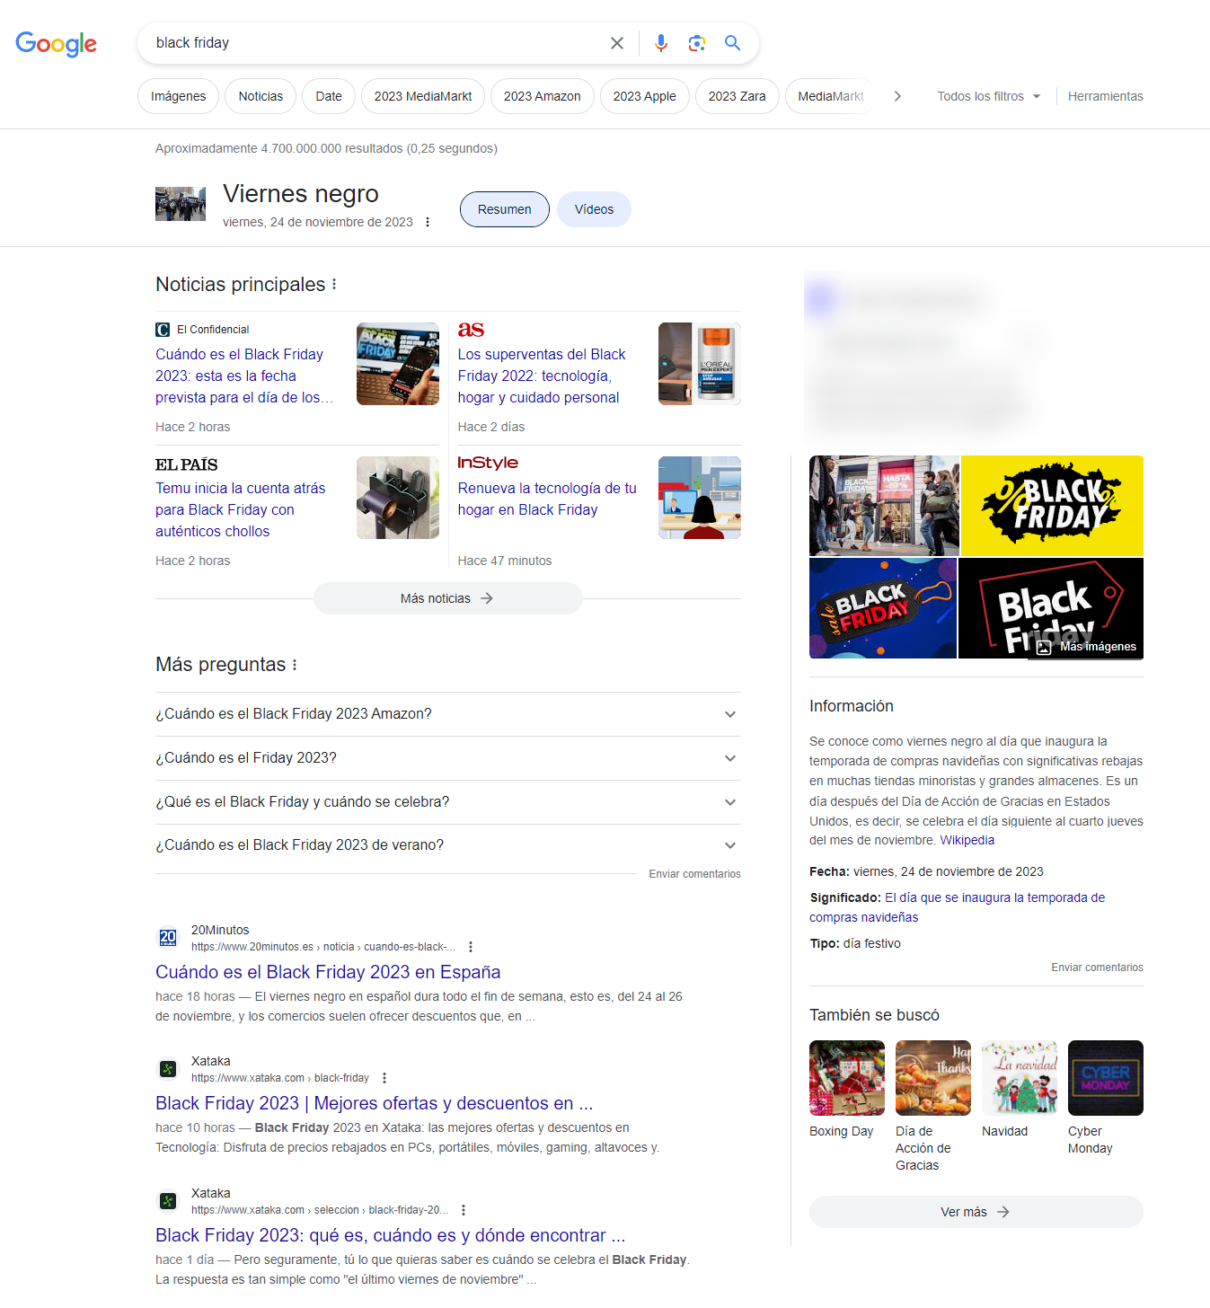1210x1308 pixels.
Task: Select the 2023 MediaMarkt chip
Action: (x=423, y=96)
